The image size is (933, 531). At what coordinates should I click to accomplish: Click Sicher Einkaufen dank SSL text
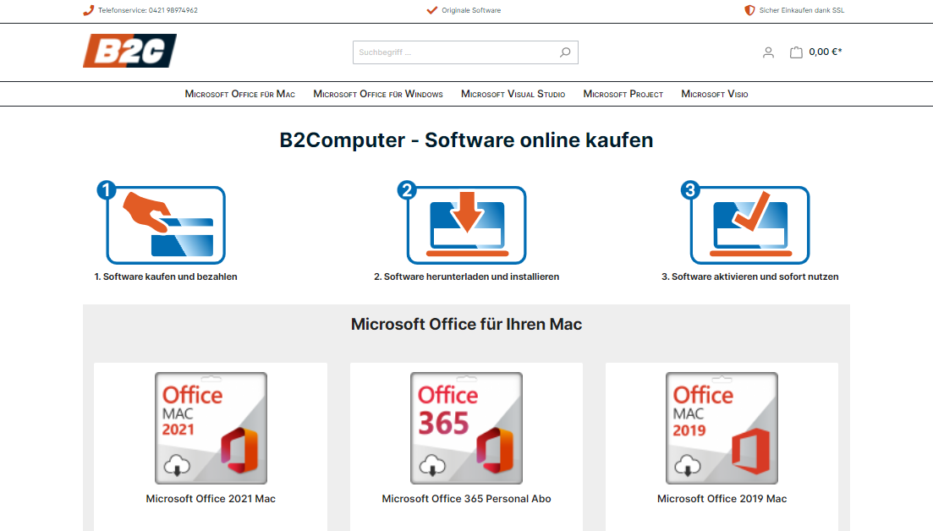pyautogui.click(x=802, y=10)
